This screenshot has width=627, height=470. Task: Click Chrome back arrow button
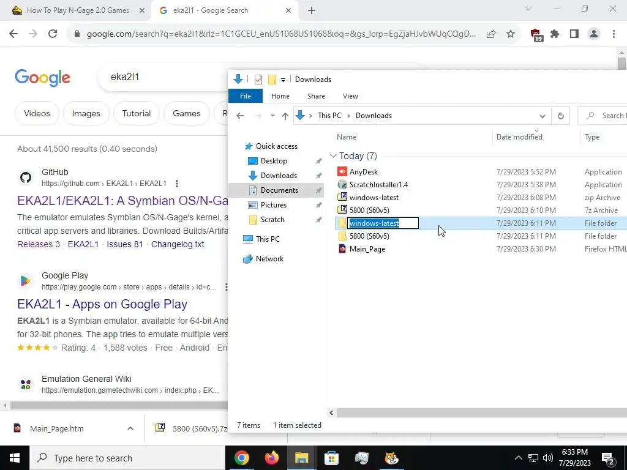(x=13, y=34)
